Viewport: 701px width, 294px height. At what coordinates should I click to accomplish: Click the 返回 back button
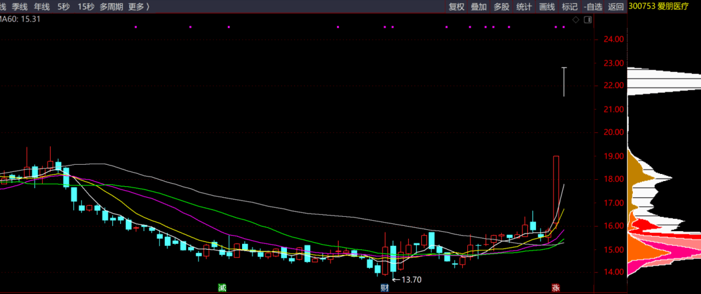tap(615, 6)
